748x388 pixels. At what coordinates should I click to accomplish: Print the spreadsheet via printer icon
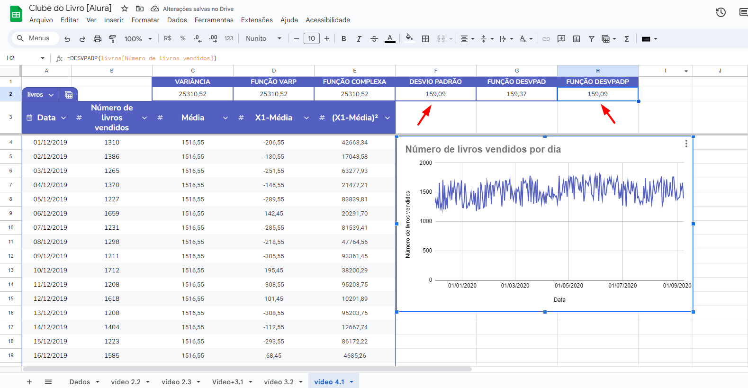point(98,39)
